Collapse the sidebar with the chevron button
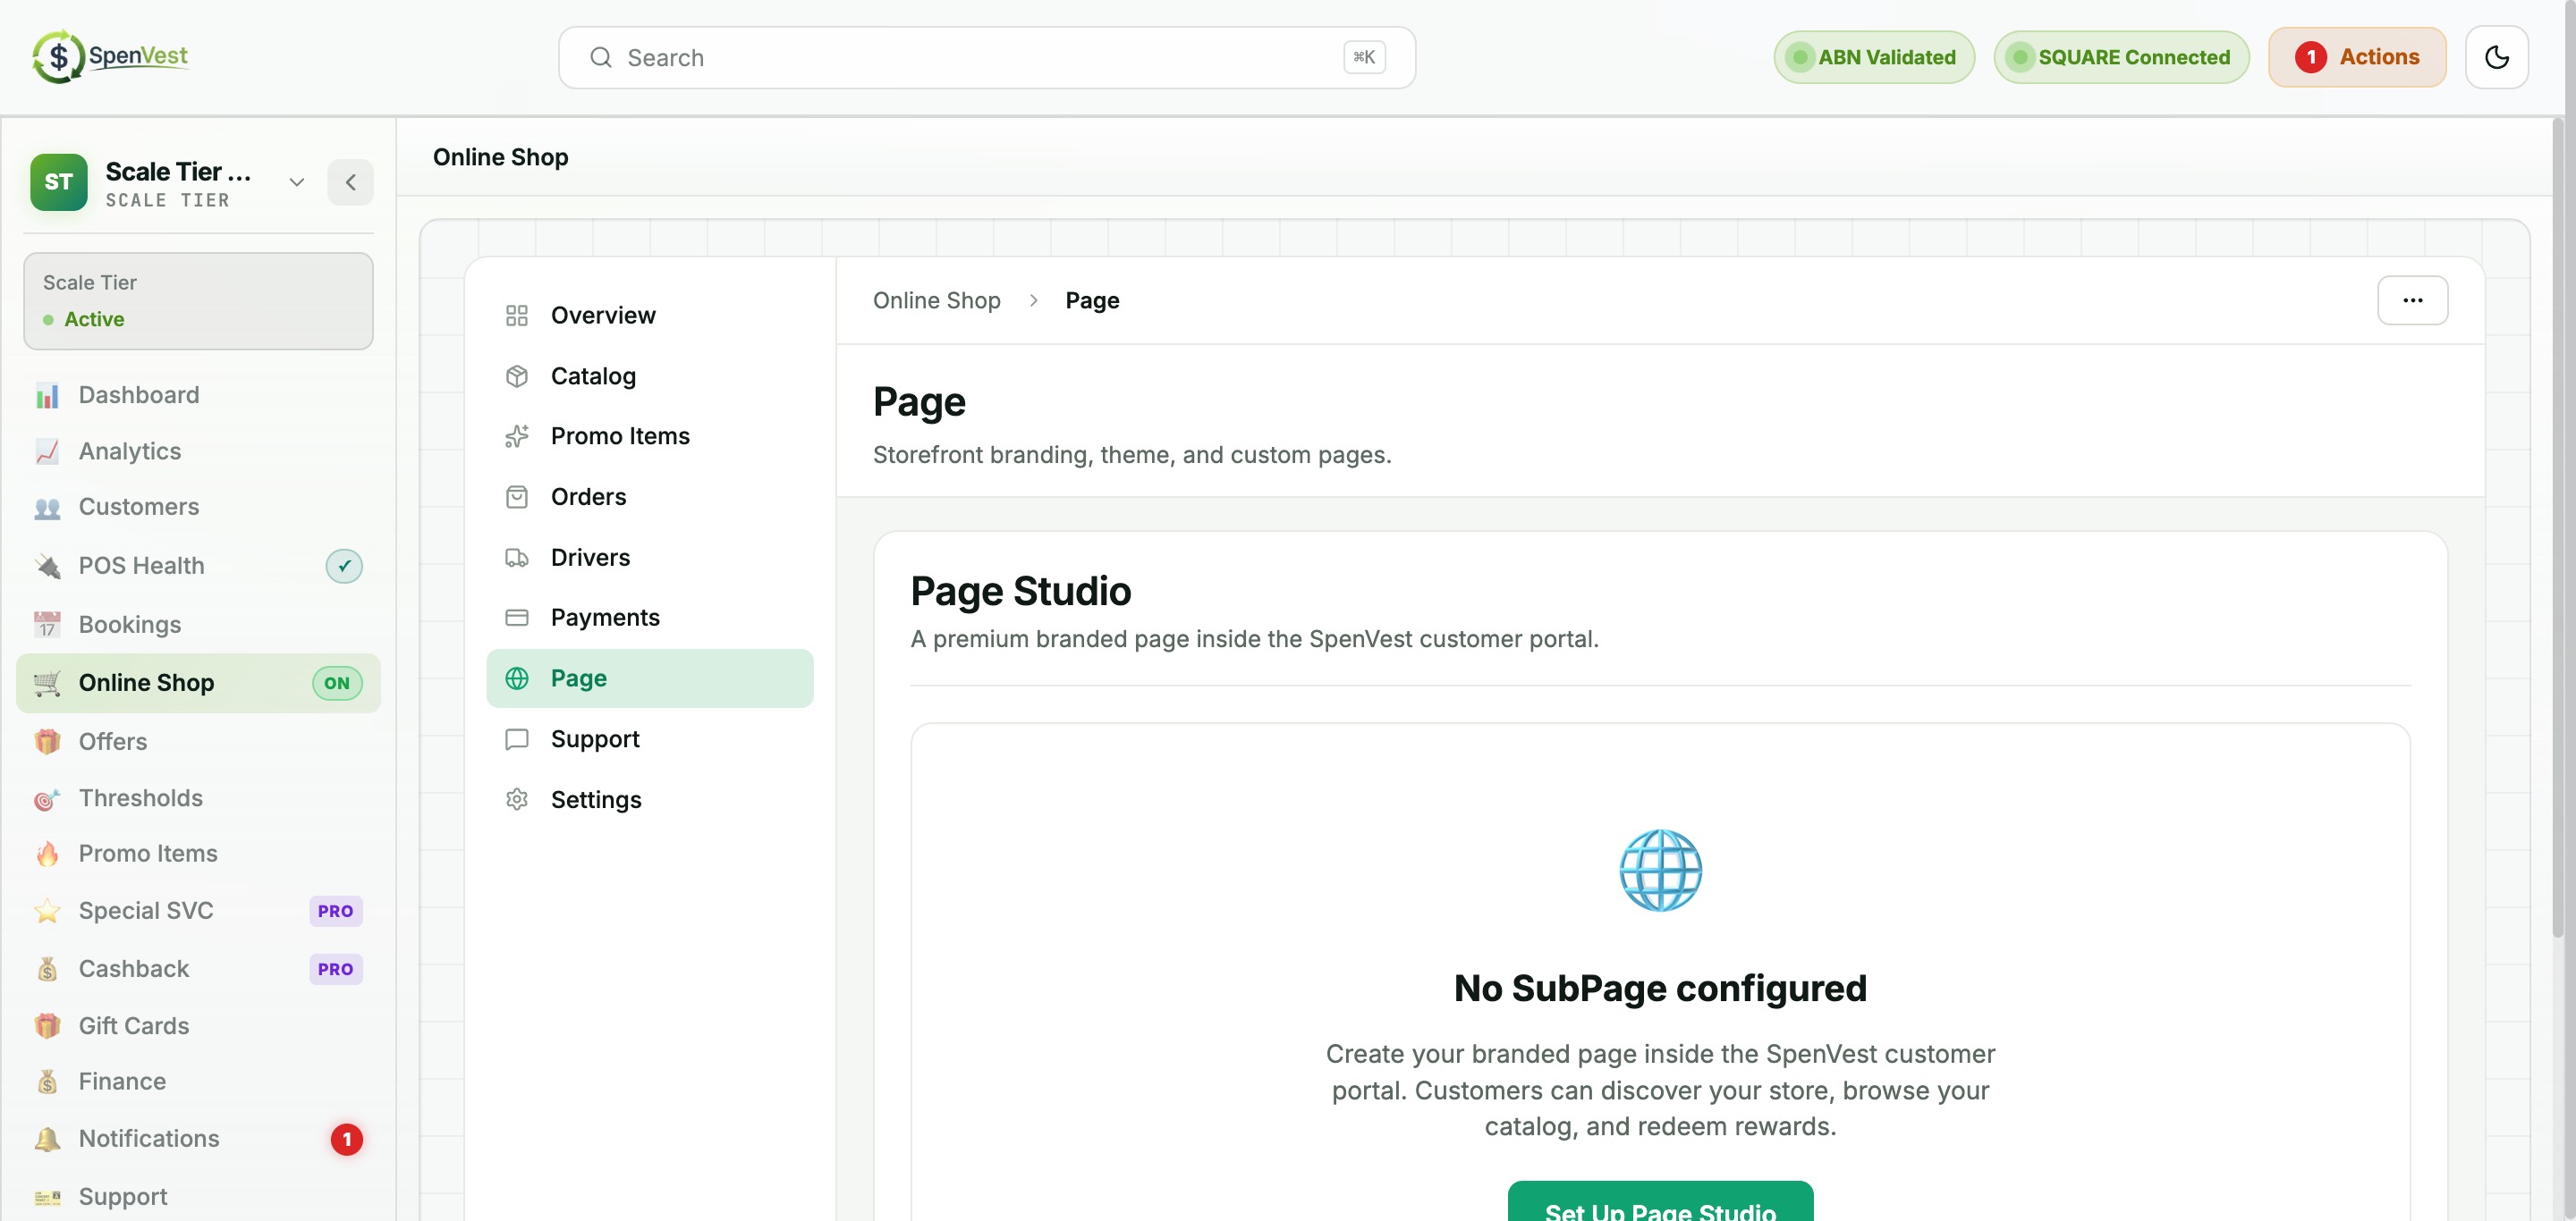 coord(350,181)
